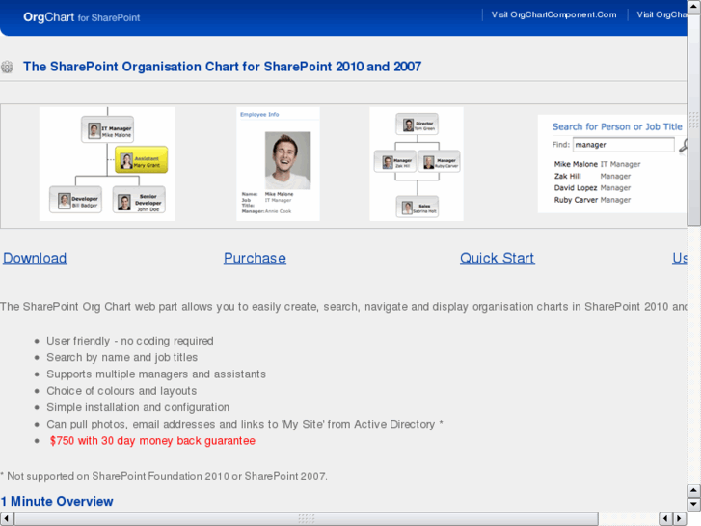Click the vertical scrollbar up arrow at top
This screenshot has height=526, width=701.
[x=694, y=6]
